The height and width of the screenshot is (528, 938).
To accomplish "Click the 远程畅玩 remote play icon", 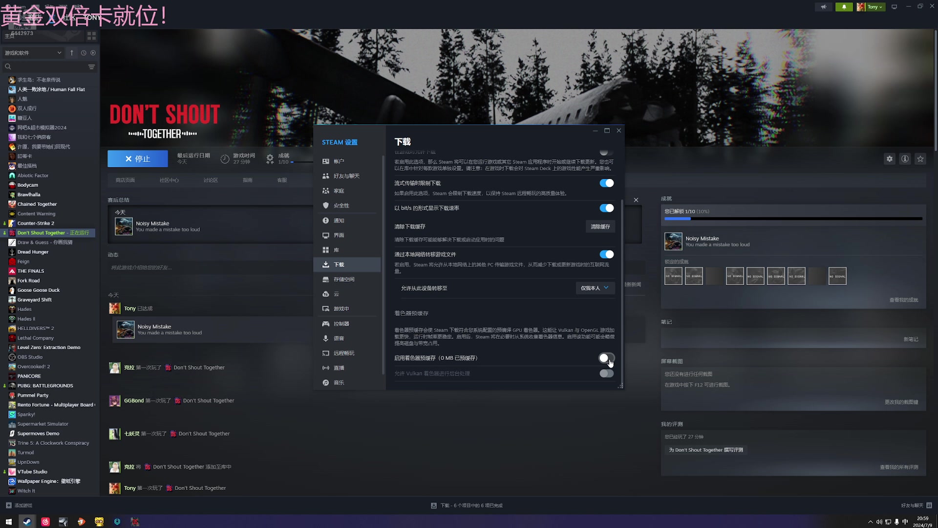I will (326, 353).
